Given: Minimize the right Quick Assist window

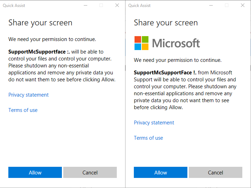Looking at the screenshot, I should [x=211, y=5].
